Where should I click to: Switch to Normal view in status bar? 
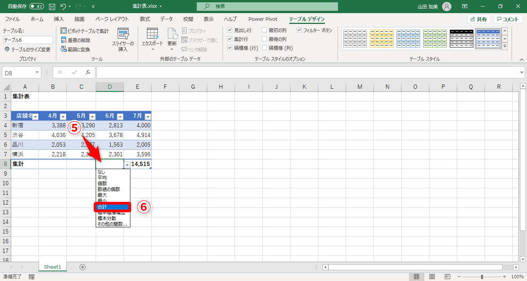click(416, 277)
